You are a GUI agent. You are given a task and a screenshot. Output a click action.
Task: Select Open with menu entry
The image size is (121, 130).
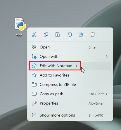[70, 56]
